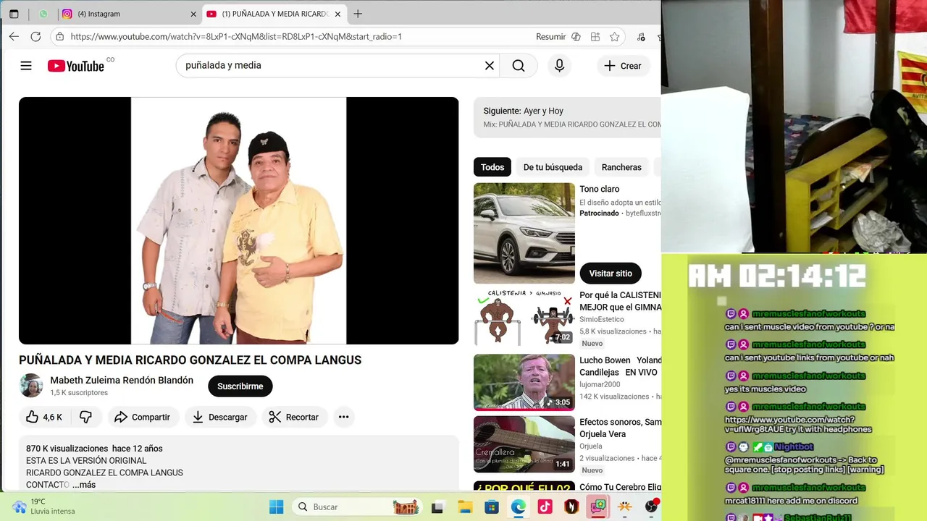Open the Copilot icon next to Resumir
927x521 pixels.
click(x=576, y=36)
